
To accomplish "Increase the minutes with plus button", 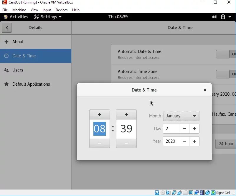I will click(126, 114).
